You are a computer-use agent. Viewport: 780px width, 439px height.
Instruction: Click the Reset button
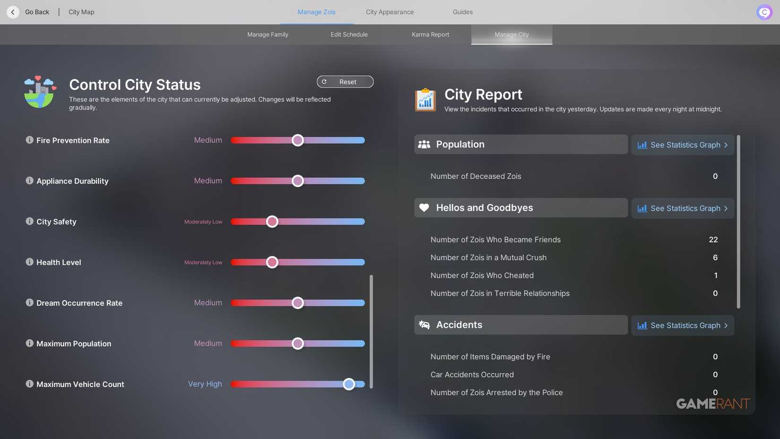pyautogui.click(x=345, y=81)
